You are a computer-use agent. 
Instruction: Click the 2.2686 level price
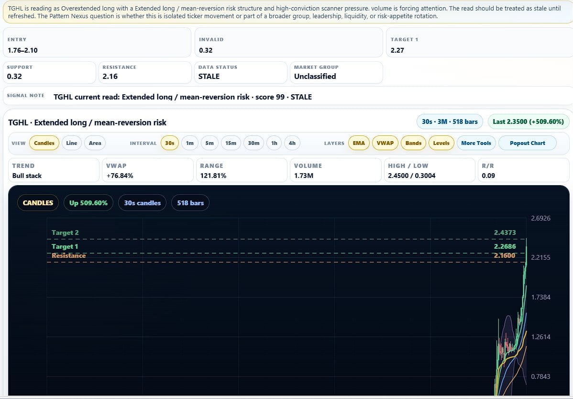(x=505, y=247)
